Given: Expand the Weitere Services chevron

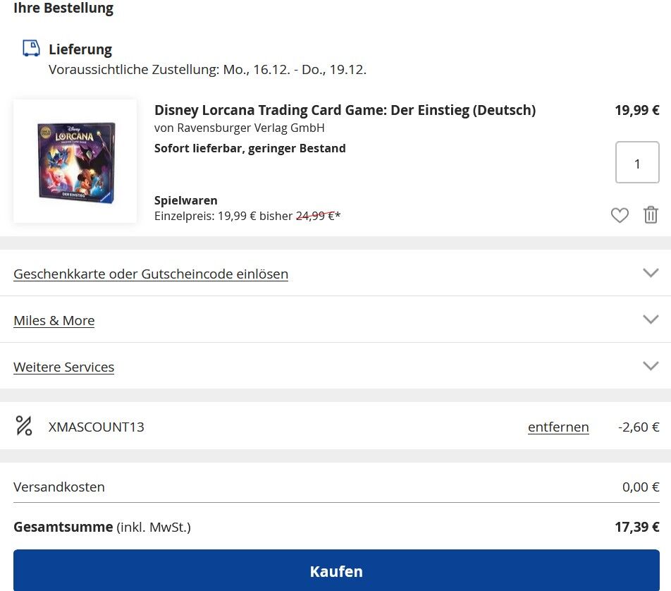Looking at the screenshot, I should pos(651,366).
